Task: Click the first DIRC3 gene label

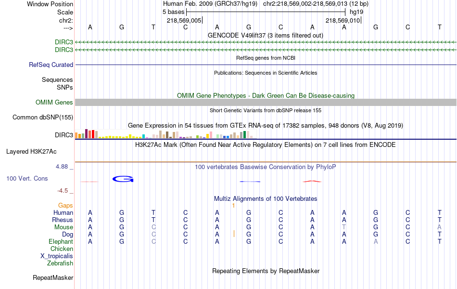Action: pyautogui.click(x=64, y=42)
